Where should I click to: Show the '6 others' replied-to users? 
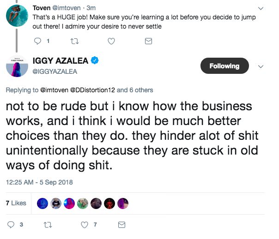pyautogui.click(x=140, y=90)
